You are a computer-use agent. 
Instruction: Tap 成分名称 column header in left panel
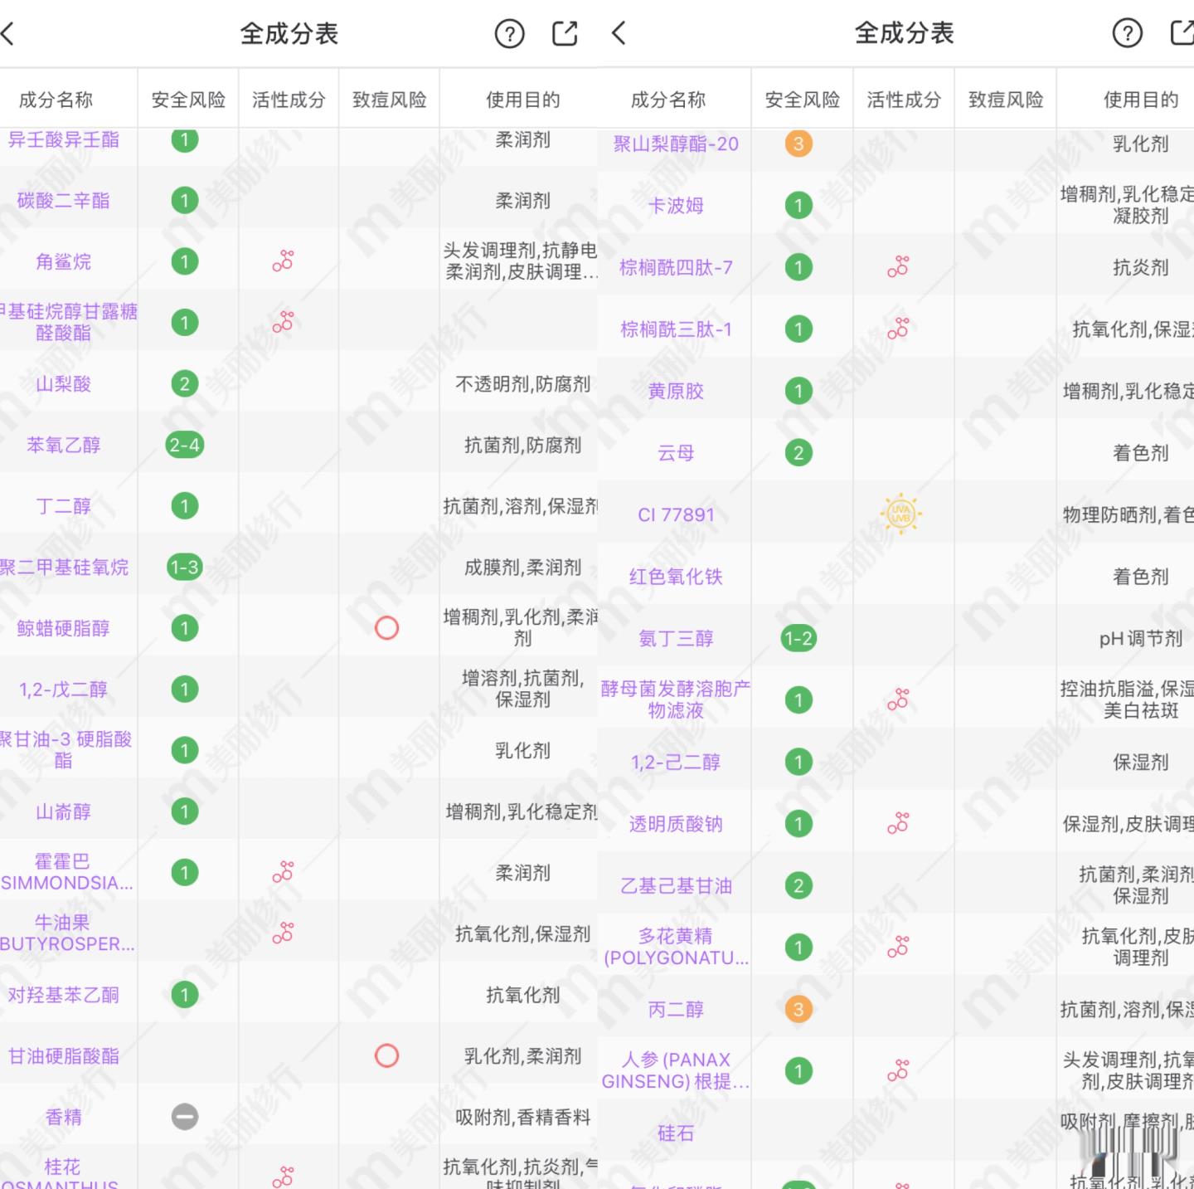(x=56, y=100)
